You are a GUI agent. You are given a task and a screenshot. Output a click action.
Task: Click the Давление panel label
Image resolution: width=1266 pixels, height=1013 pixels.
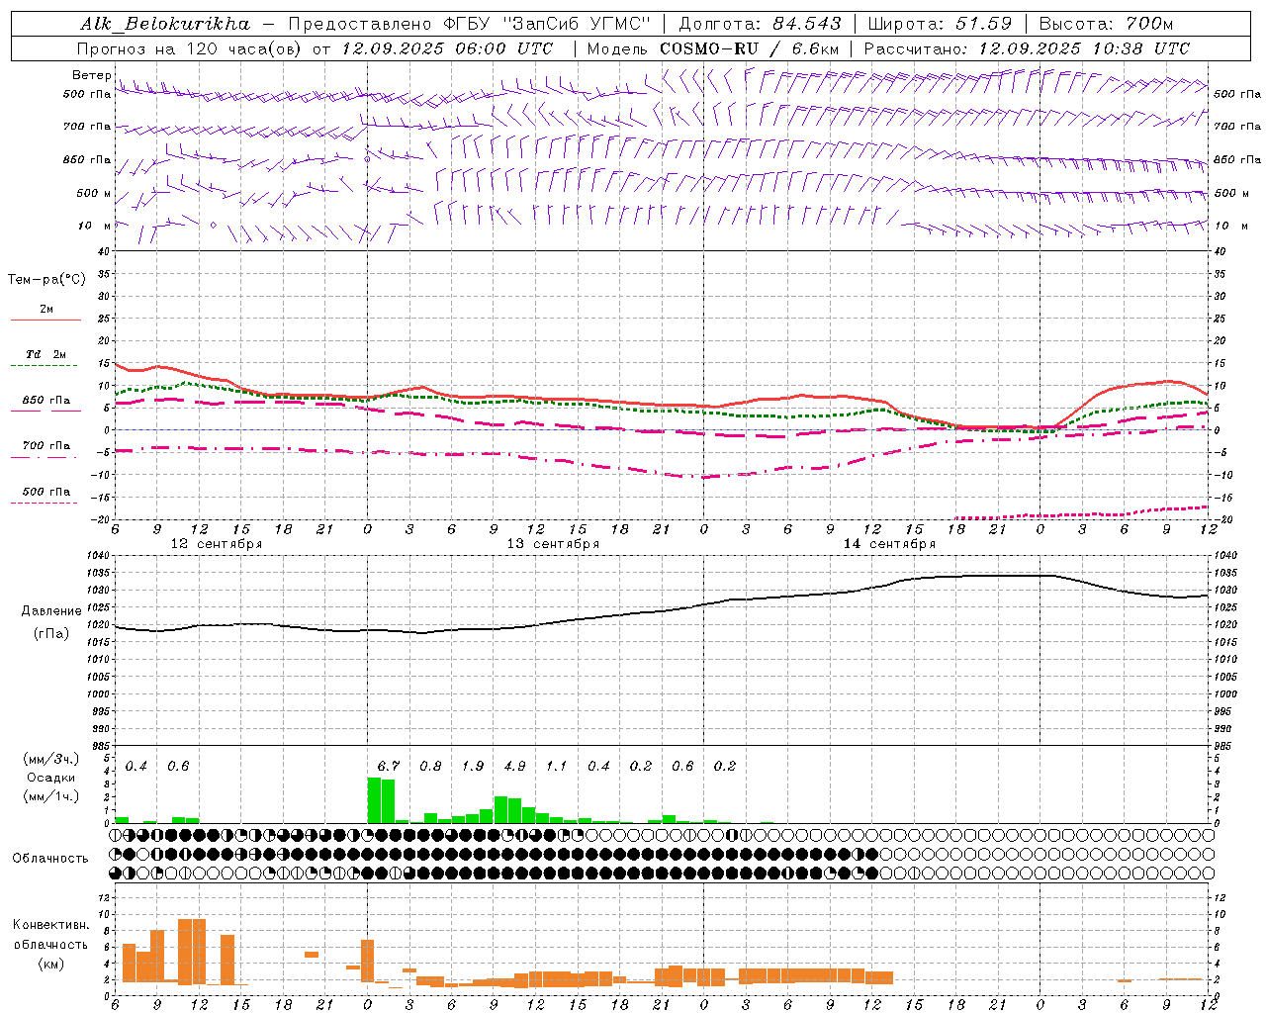51,611
